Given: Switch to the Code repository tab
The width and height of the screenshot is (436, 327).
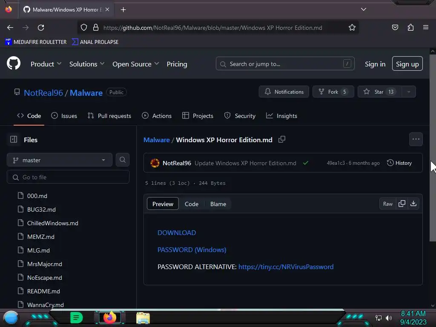Looking at the screenshot, I should 29,116.
